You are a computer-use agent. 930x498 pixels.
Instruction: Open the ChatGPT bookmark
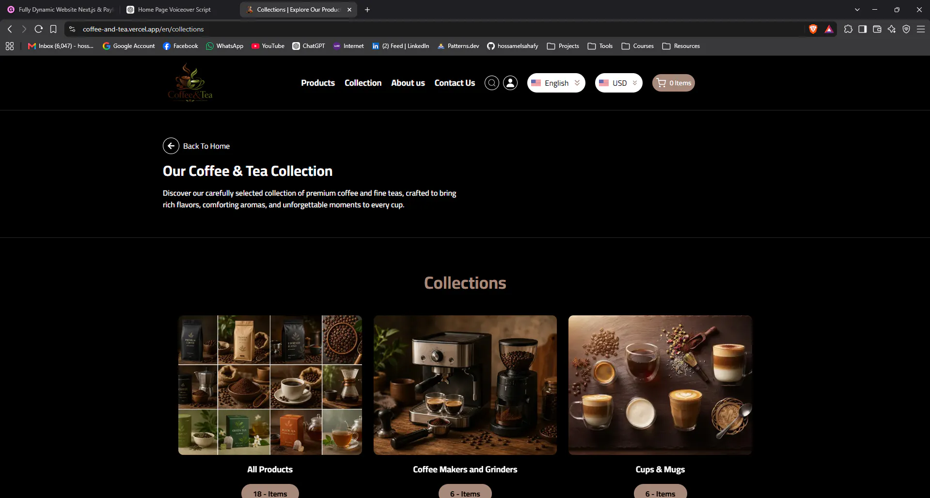coord(309,46)
